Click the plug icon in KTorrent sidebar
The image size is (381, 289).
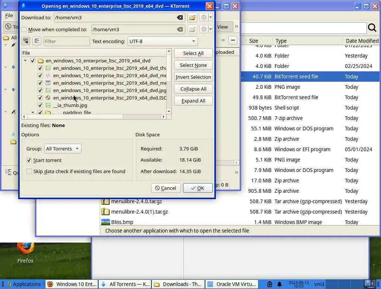click(13, 112)
